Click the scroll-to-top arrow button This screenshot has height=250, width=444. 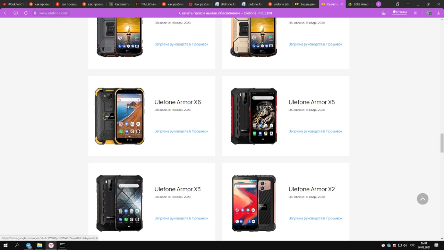(x=422, y=199)
